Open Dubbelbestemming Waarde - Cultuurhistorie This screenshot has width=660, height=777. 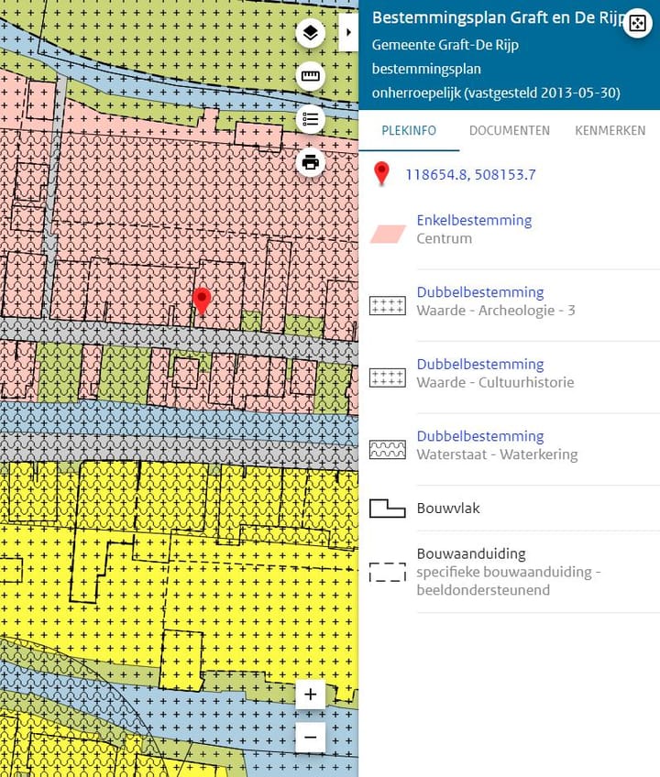click(480, 364)
